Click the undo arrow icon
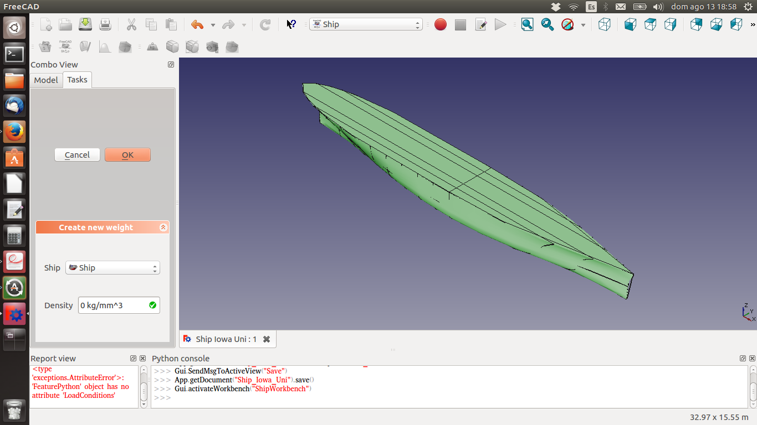Image resolution: width=757 pixels, height=425 pixels. click(197, 24)
